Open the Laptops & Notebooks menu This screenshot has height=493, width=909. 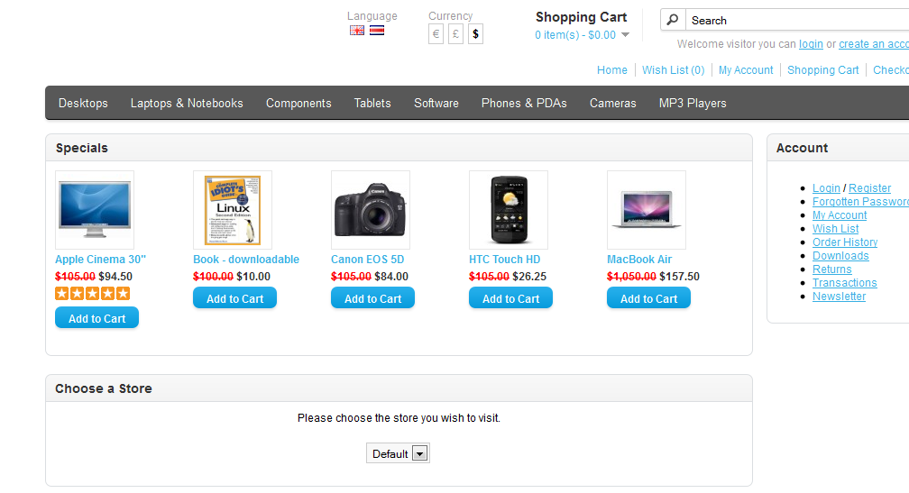[x=187, y=103]
